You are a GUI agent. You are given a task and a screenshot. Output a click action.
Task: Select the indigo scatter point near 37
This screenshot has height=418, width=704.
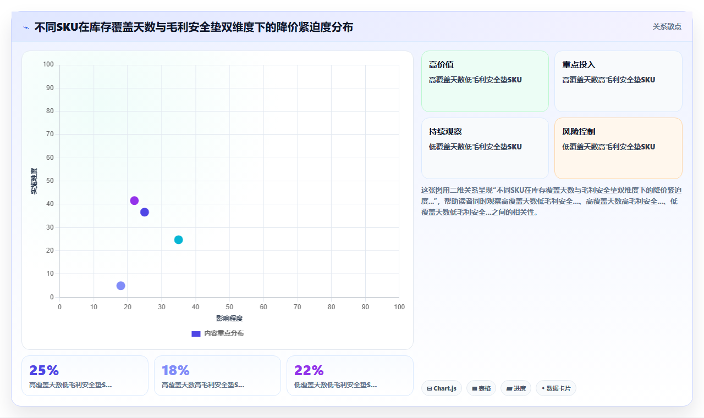point(145,212)
